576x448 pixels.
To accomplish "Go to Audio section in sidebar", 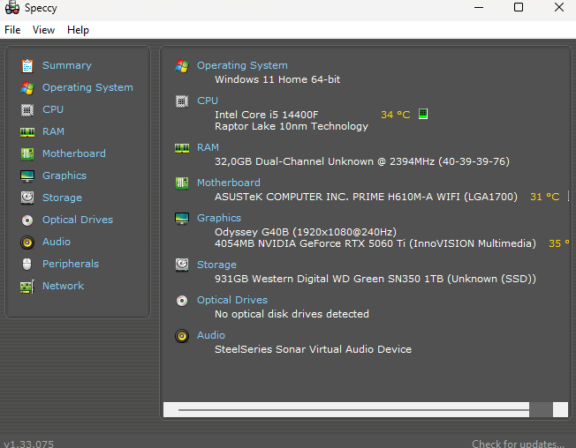I will coord(57,242).
